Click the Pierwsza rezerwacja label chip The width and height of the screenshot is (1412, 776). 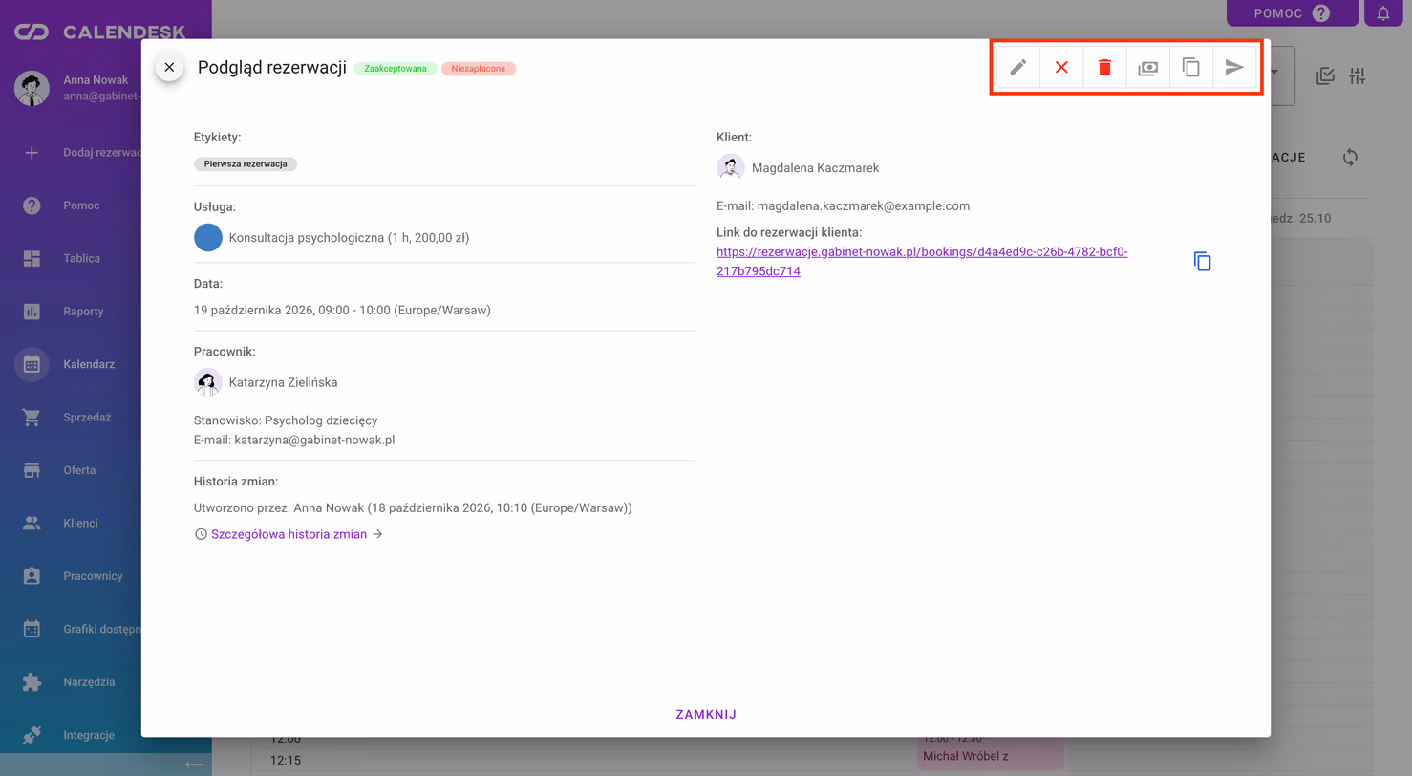pyautogui.click(x=246, y=164)
